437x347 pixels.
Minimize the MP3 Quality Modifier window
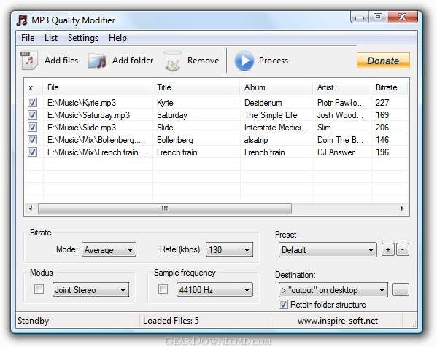360,17
